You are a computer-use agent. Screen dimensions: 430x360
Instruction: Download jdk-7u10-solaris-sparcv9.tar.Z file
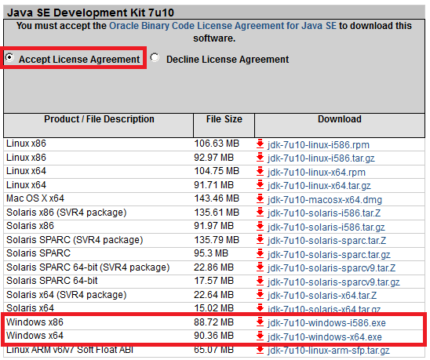[332, 268]
